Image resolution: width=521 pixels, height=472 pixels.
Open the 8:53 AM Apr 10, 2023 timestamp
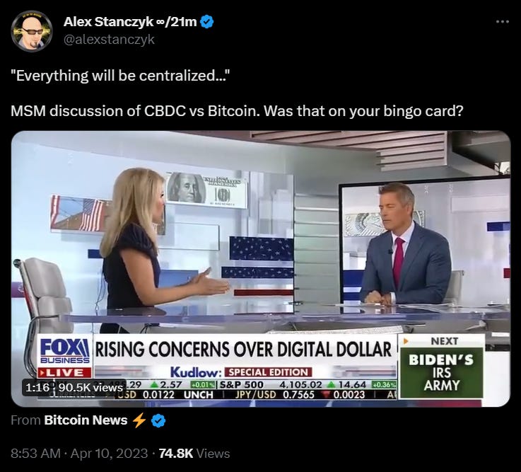[x=79, y=454]
